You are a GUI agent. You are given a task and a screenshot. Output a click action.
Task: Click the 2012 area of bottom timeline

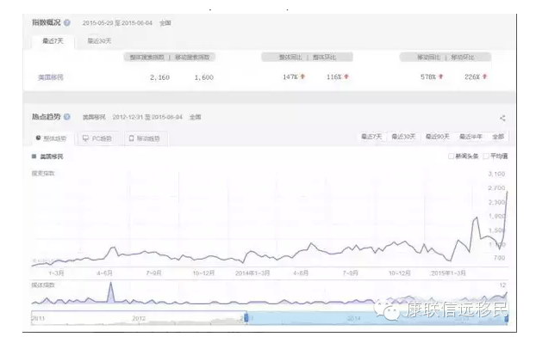(139, 318)
